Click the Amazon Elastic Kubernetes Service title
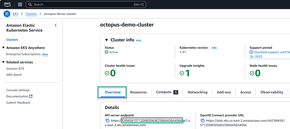This screenshot has height=129, width=290. [x=24, y=28]
